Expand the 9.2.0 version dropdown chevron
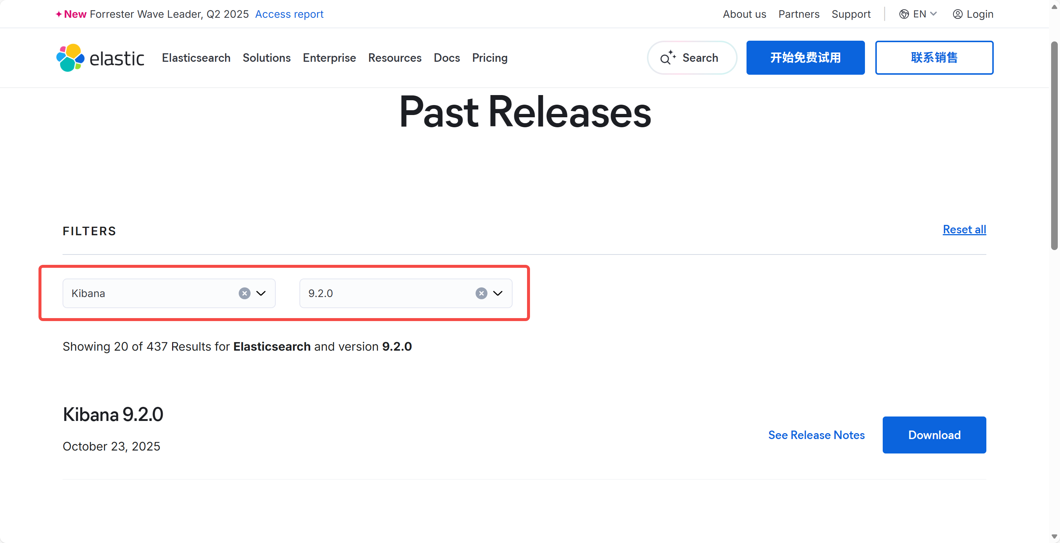 click(x=498, y=293)
